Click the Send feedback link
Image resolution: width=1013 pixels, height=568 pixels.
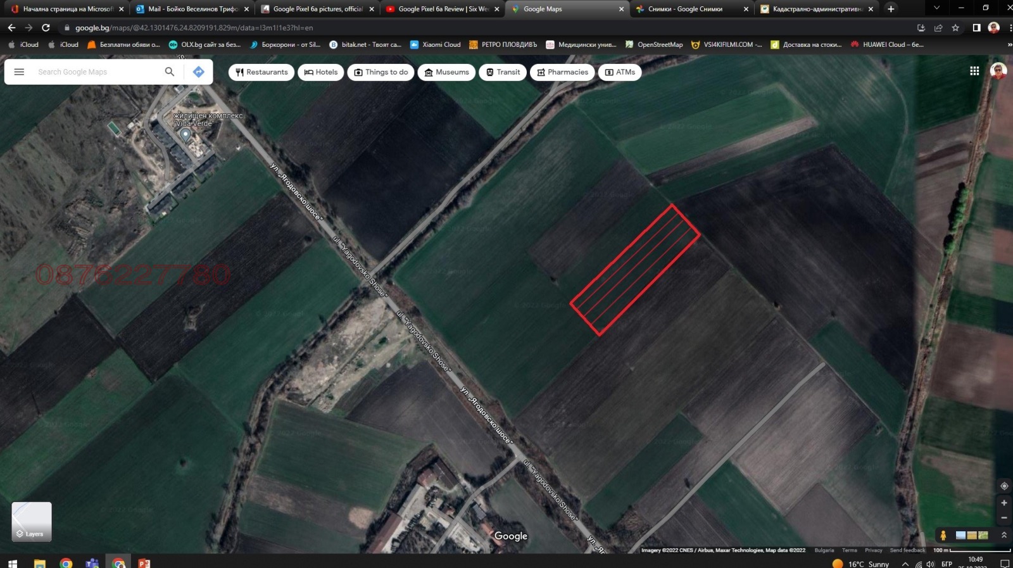[x=907, y=550]
